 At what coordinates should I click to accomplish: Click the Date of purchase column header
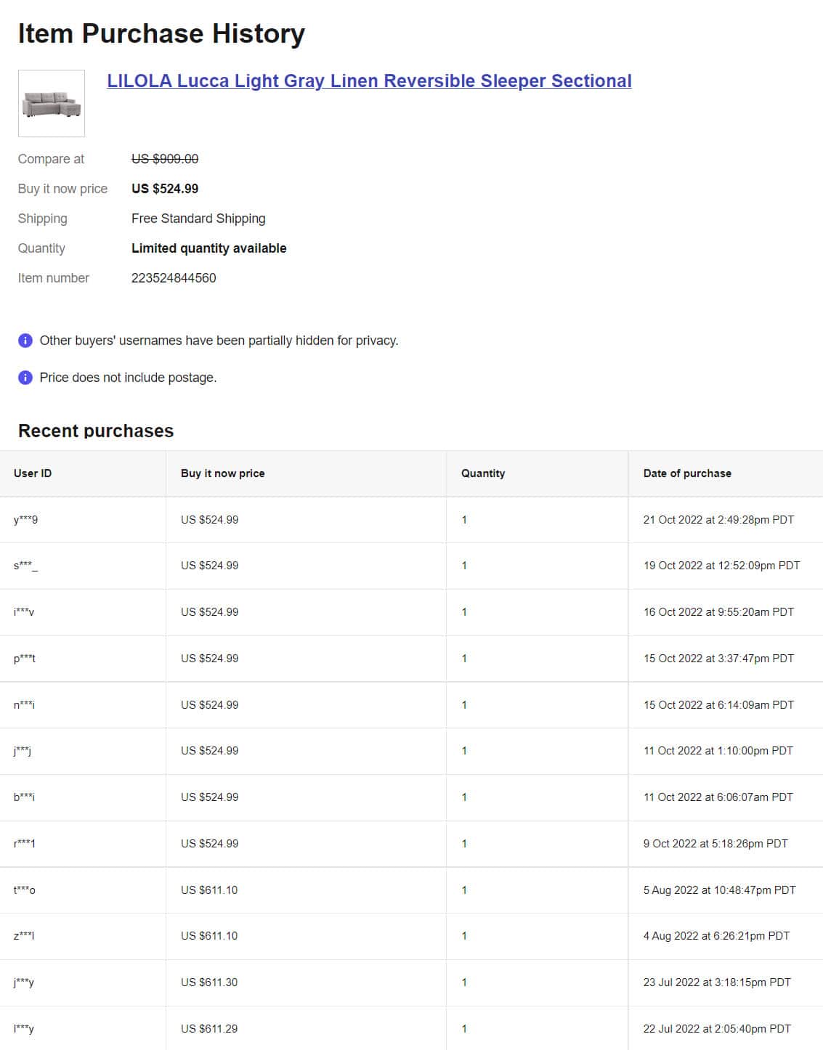pyautogui.click(x=687, y=473)
